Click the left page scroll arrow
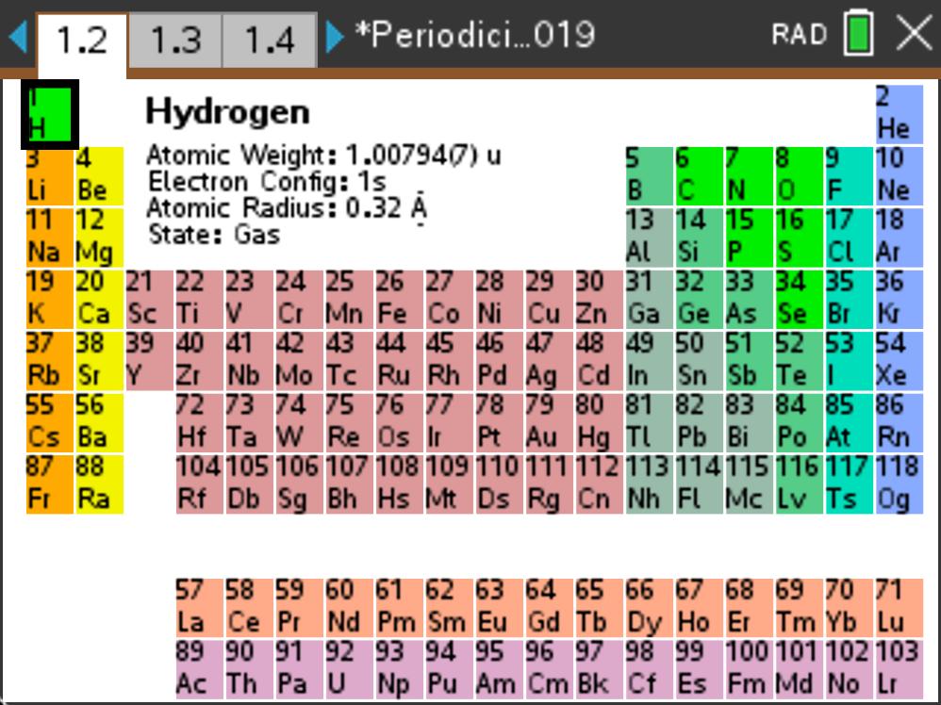The width and height of the screenshot is (941, 705). click(17, 38)
